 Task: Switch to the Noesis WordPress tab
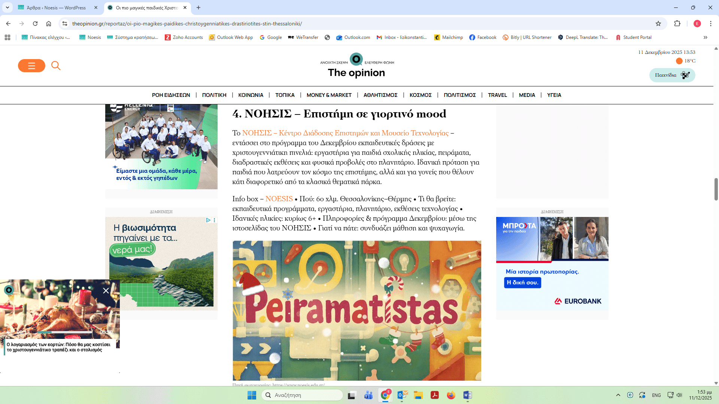point(56,7)
